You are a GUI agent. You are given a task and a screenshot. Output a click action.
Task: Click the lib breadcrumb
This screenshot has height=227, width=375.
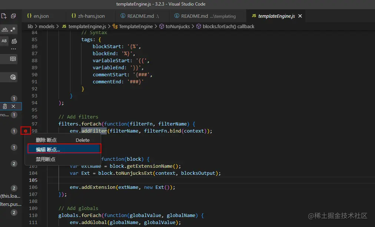[30, 27]
